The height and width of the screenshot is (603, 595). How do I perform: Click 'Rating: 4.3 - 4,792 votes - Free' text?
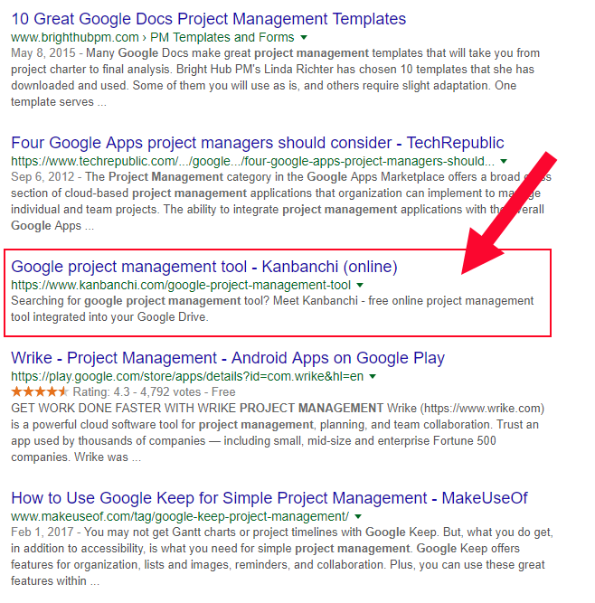click(155, 391)
